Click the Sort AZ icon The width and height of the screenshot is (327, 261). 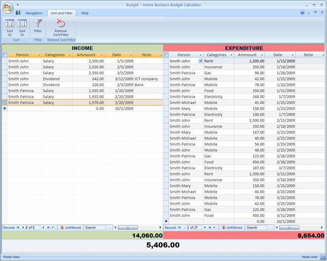click(9, 24)
